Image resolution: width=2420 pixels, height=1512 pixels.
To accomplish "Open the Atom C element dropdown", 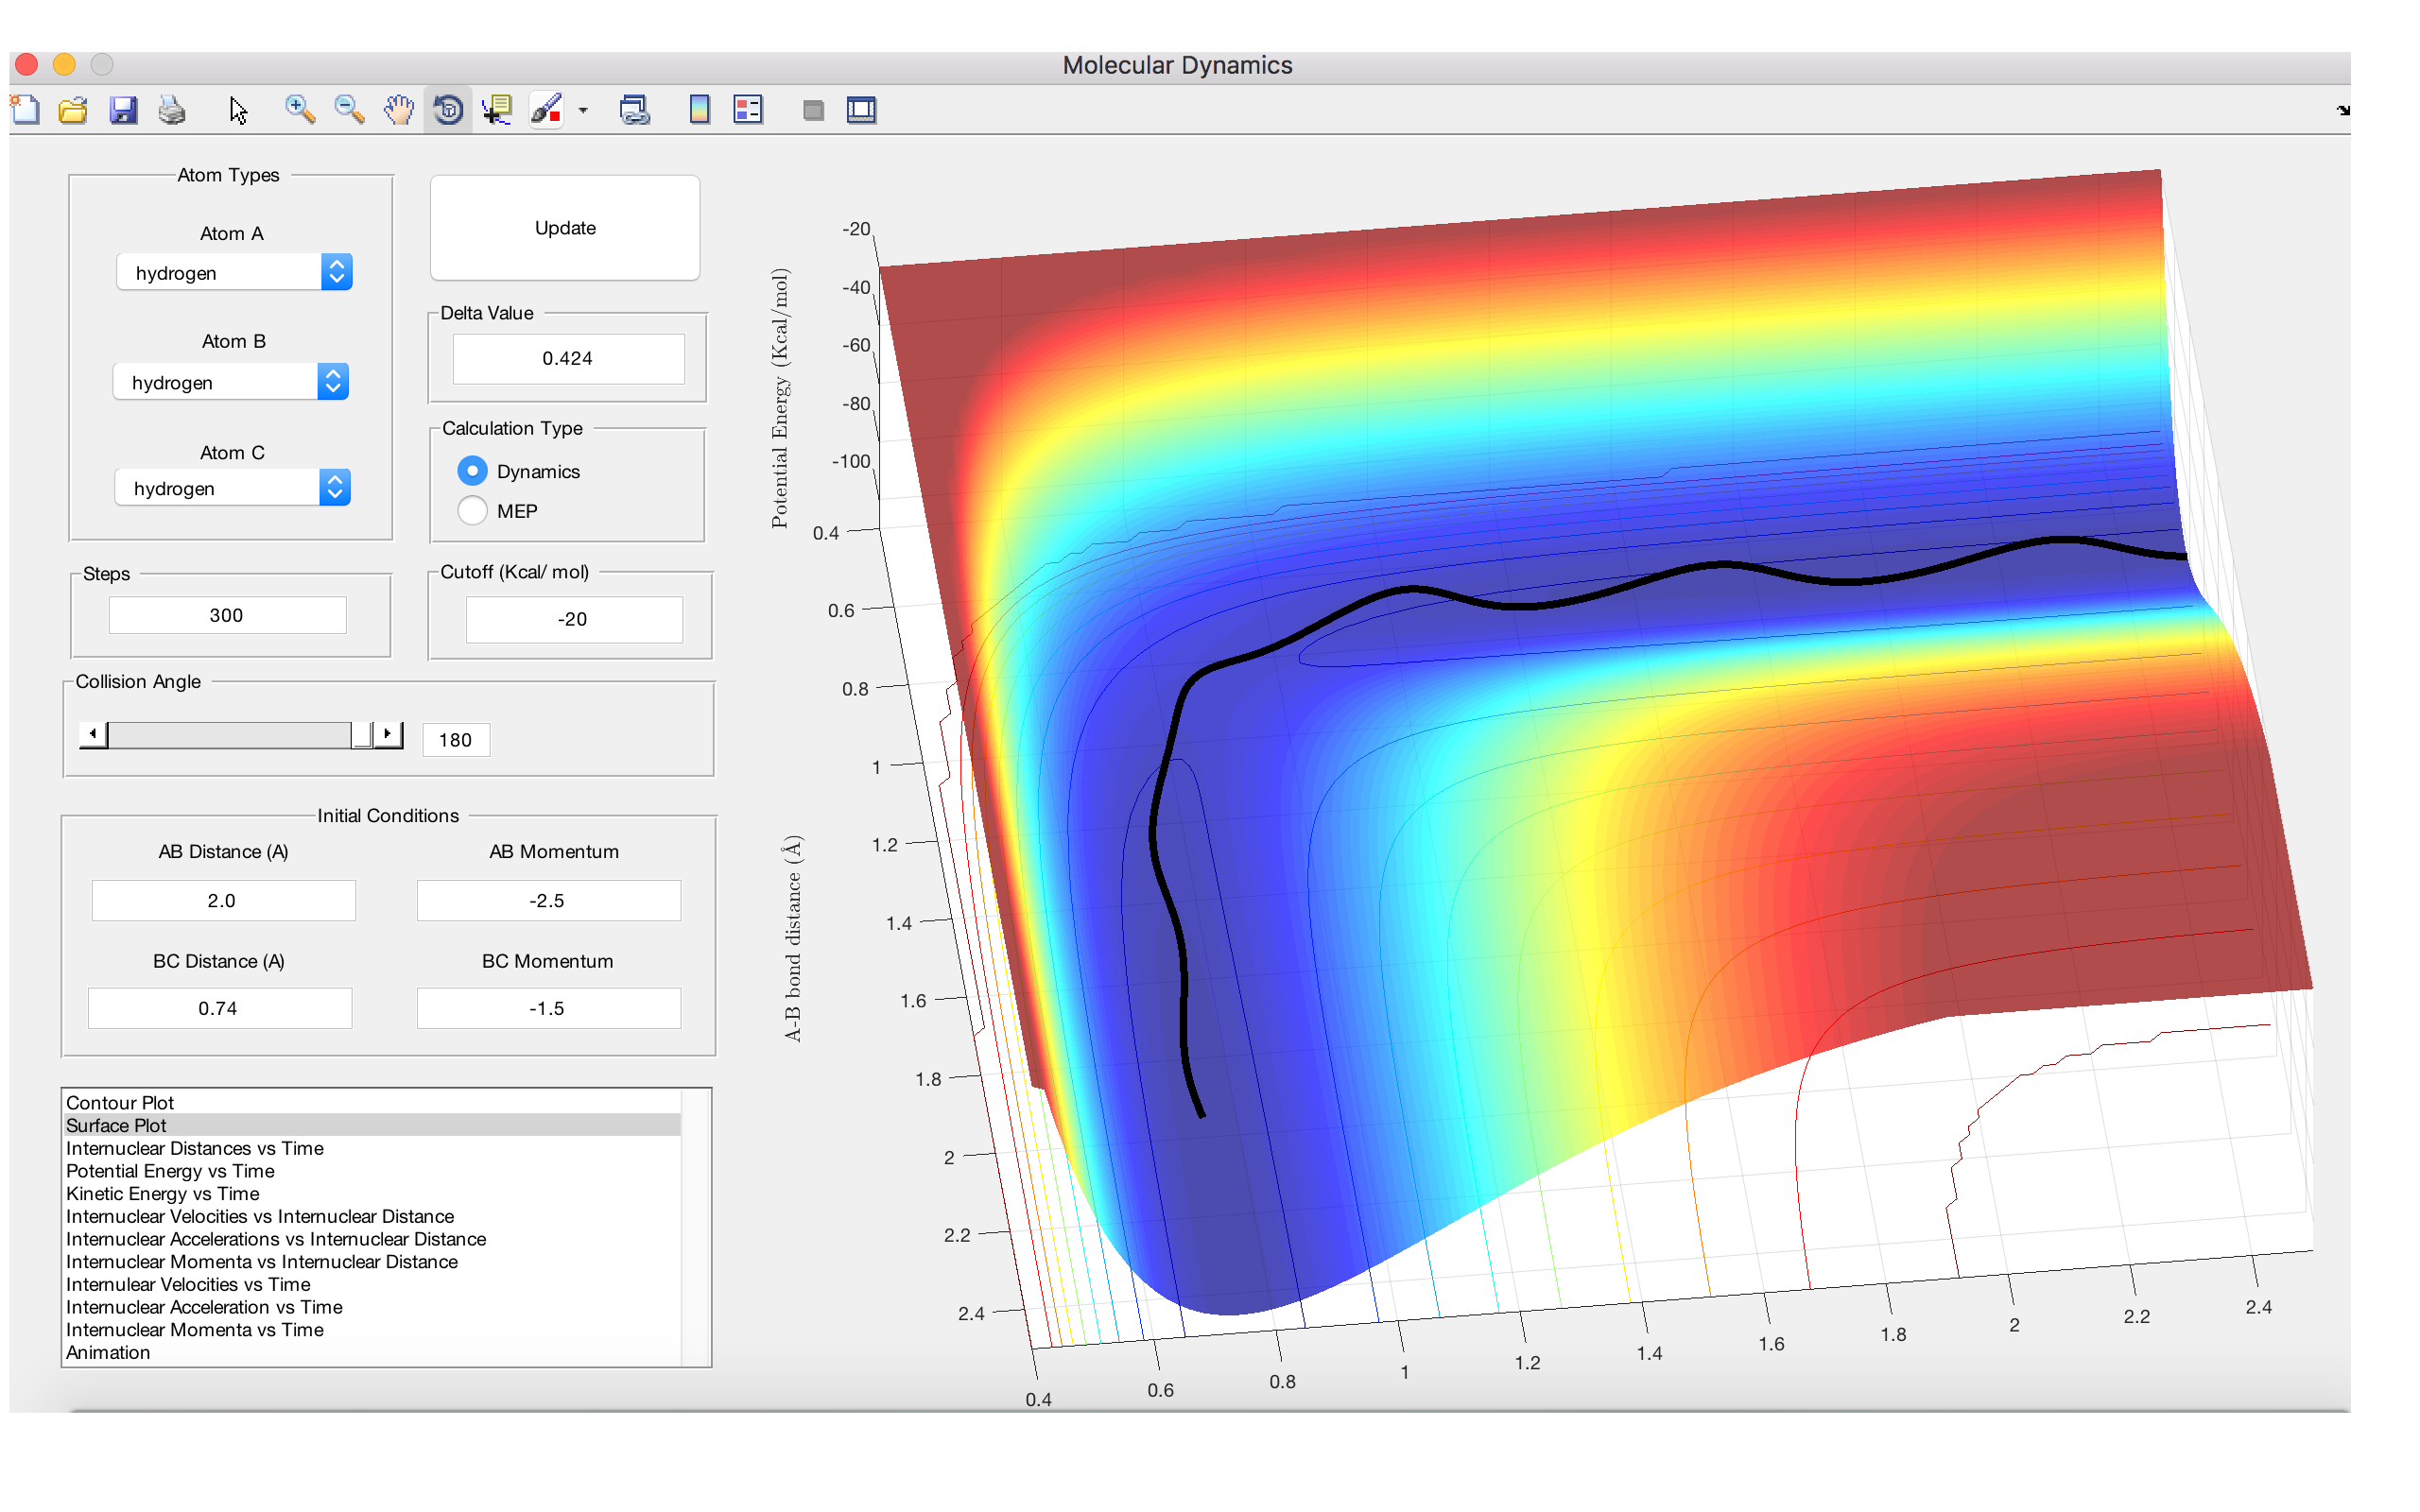I will 233,488.
